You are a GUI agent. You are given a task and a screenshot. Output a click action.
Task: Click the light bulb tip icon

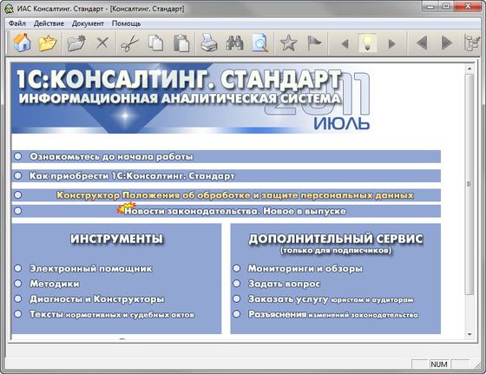pos(367,43)
